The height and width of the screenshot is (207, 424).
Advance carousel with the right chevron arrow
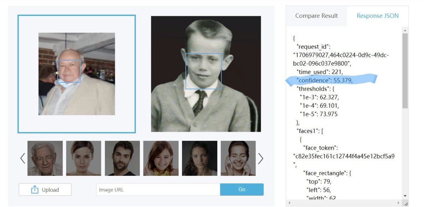click(261, 159)
